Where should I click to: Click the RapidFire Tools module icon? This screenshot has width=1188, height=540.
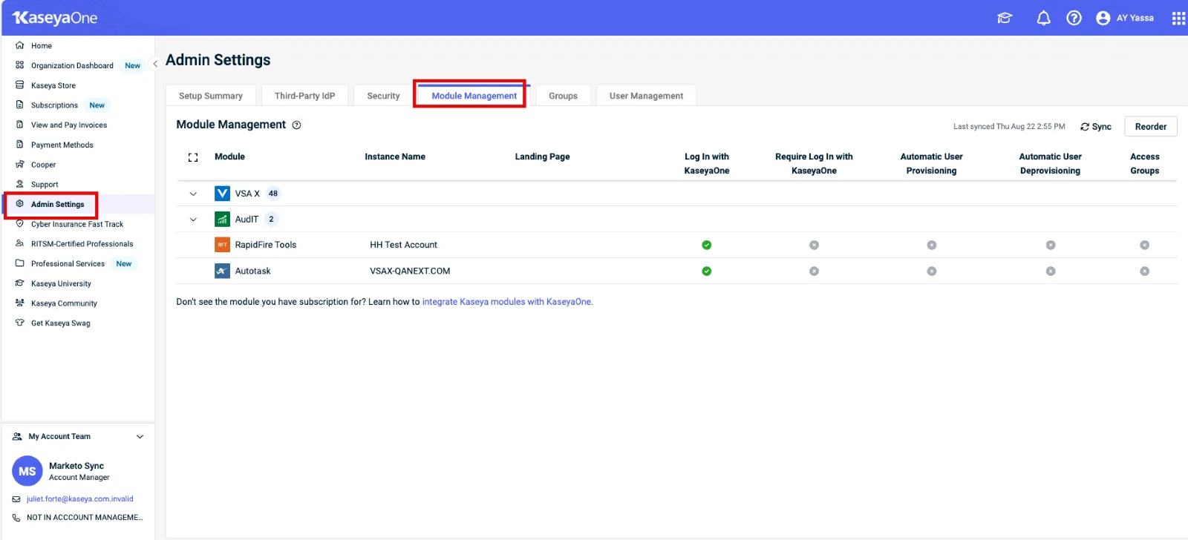coord(222,245)
